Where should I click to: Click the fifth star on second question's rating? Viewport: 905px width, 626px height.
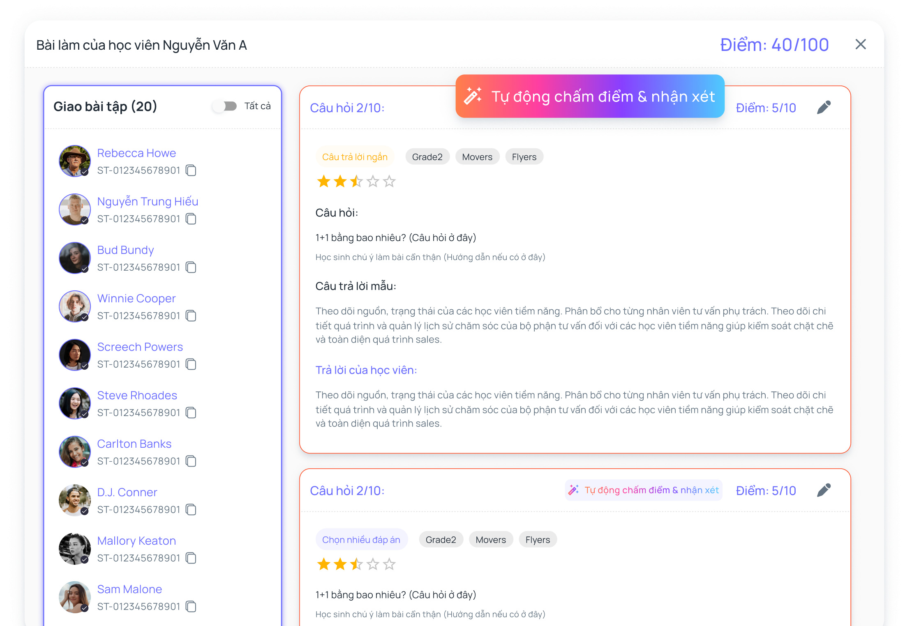pos(389,564)
